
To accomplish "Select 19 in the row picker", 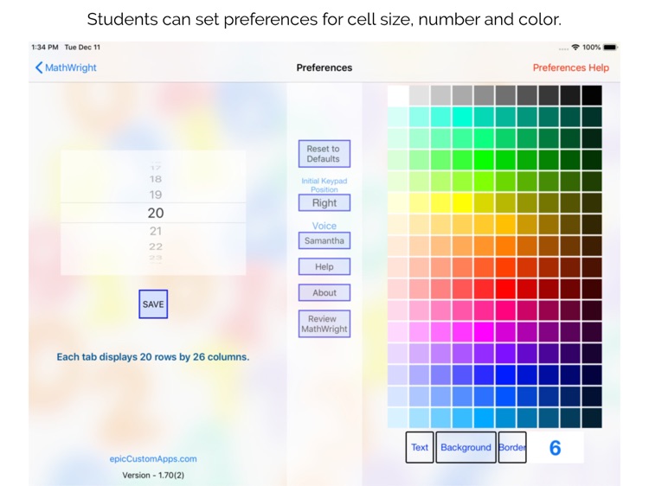I will pos(156,195).
